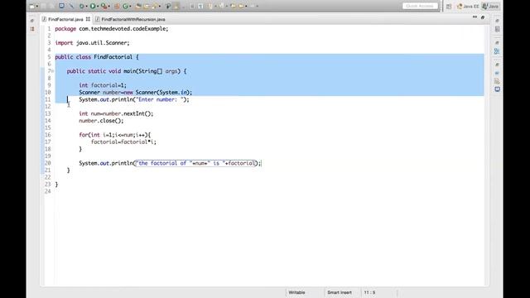
Task: Open the FindFactorialWithRecursion.java tab
Action: [131, 19]
